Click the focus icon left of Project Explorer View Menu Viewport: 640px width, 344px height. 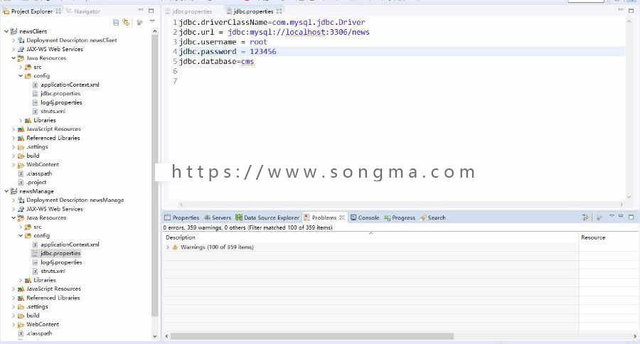[139, 23]
